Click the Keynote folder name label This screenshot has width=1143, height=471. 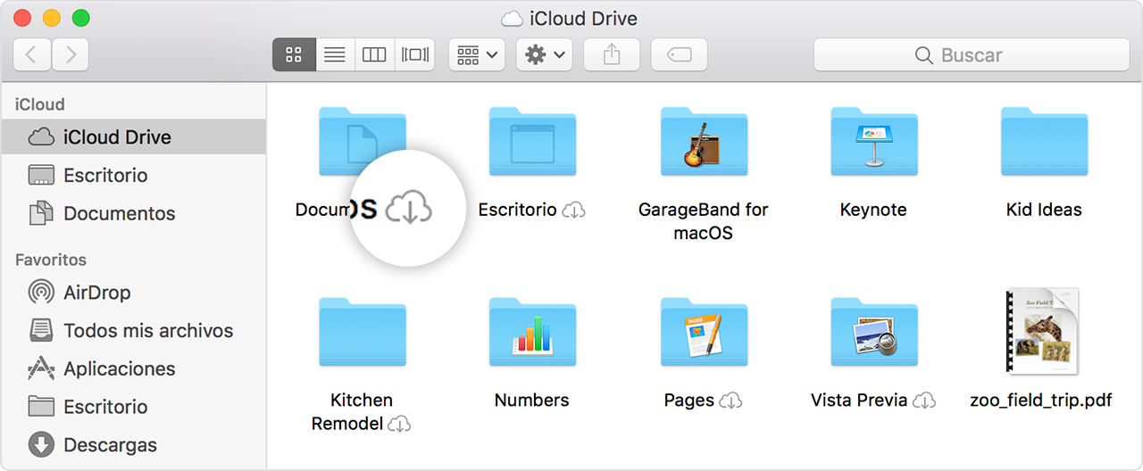[x=873, y=211]
